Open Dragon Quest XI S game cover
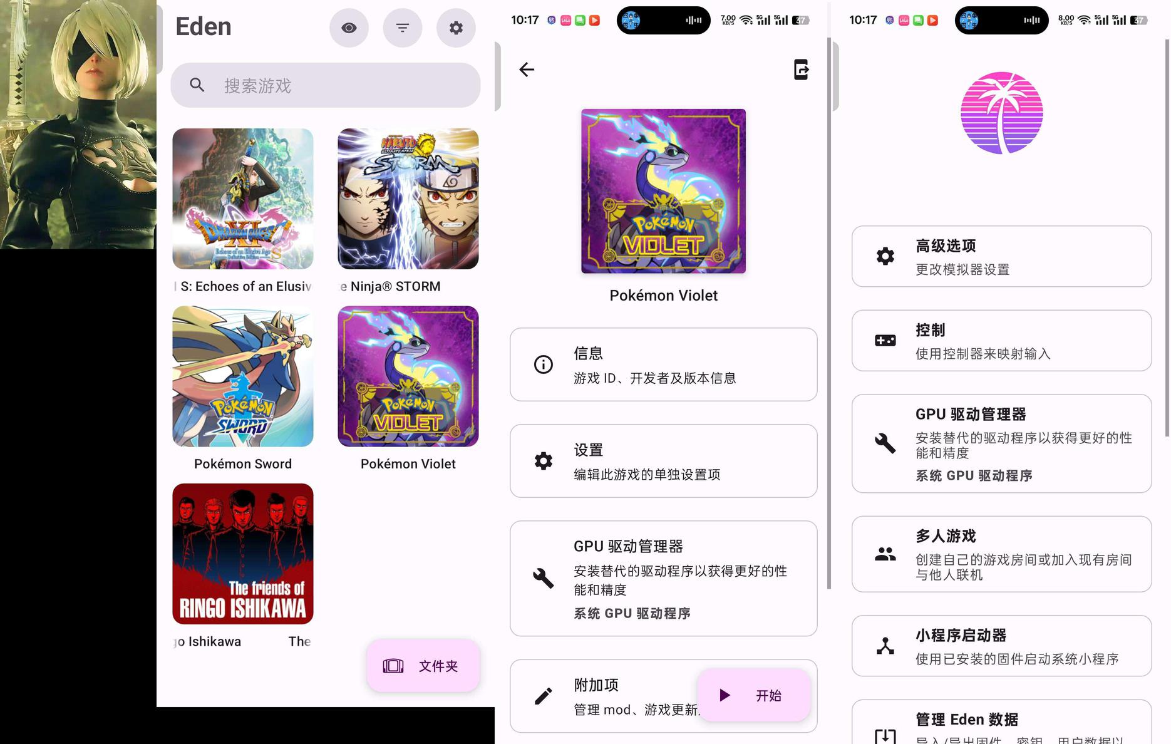Screen dimensions: 1171x744 coord(243,199)
